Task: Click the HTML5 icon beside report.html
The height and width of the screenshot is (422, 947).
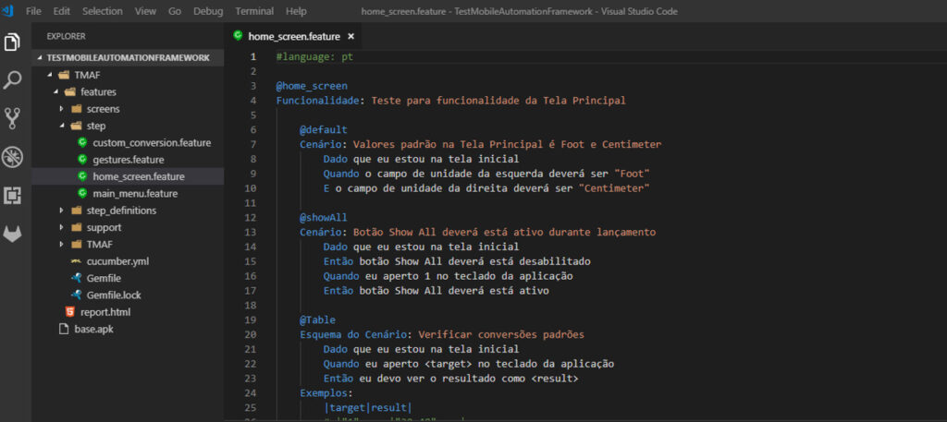Action: (70, 312)
